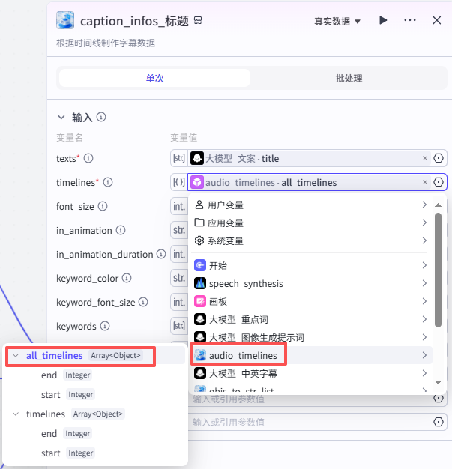Open the 真实数据 dropdown
The width and height of the screenshot is (452, 469).
coord(337,21)
